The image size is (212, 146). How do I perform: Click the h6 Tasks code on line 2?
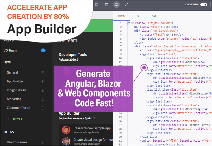(x=156, y=27)
